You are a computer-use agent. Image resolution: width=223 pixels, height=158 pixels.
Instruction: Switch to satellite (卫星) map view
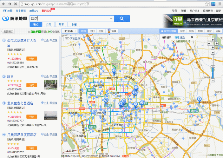point(101,31)
